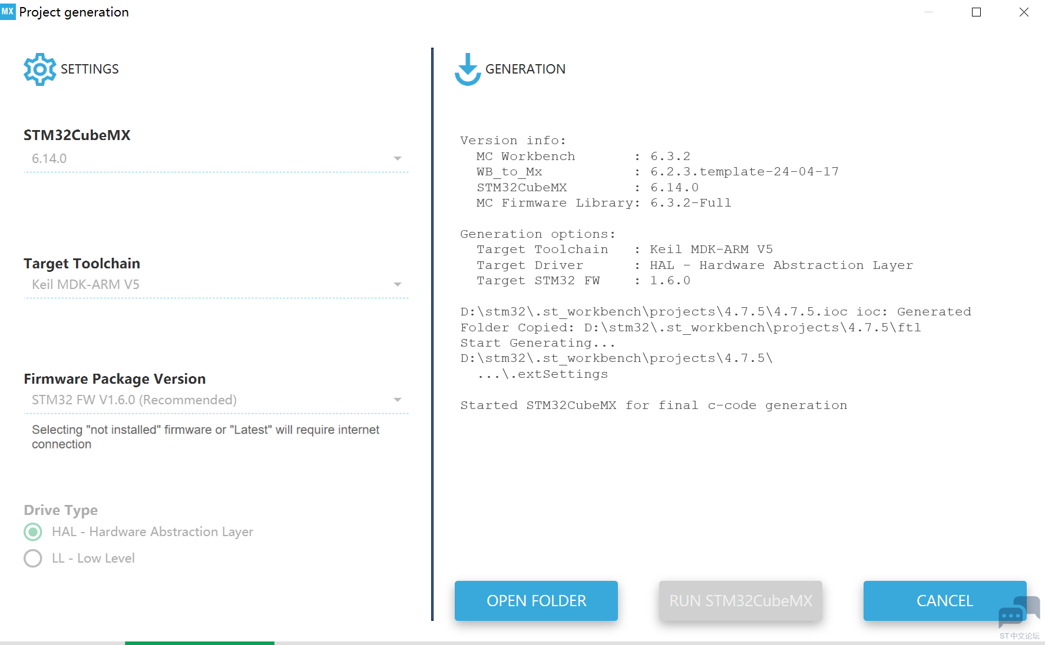Viewport: 1045px width, 645px height.
Task: Click the 'MC Workbench : 6.3.2' line
Action: [x=583, y=157]
